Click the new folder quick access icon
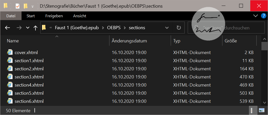Screen dimensions: 268x115 (25, 6)
